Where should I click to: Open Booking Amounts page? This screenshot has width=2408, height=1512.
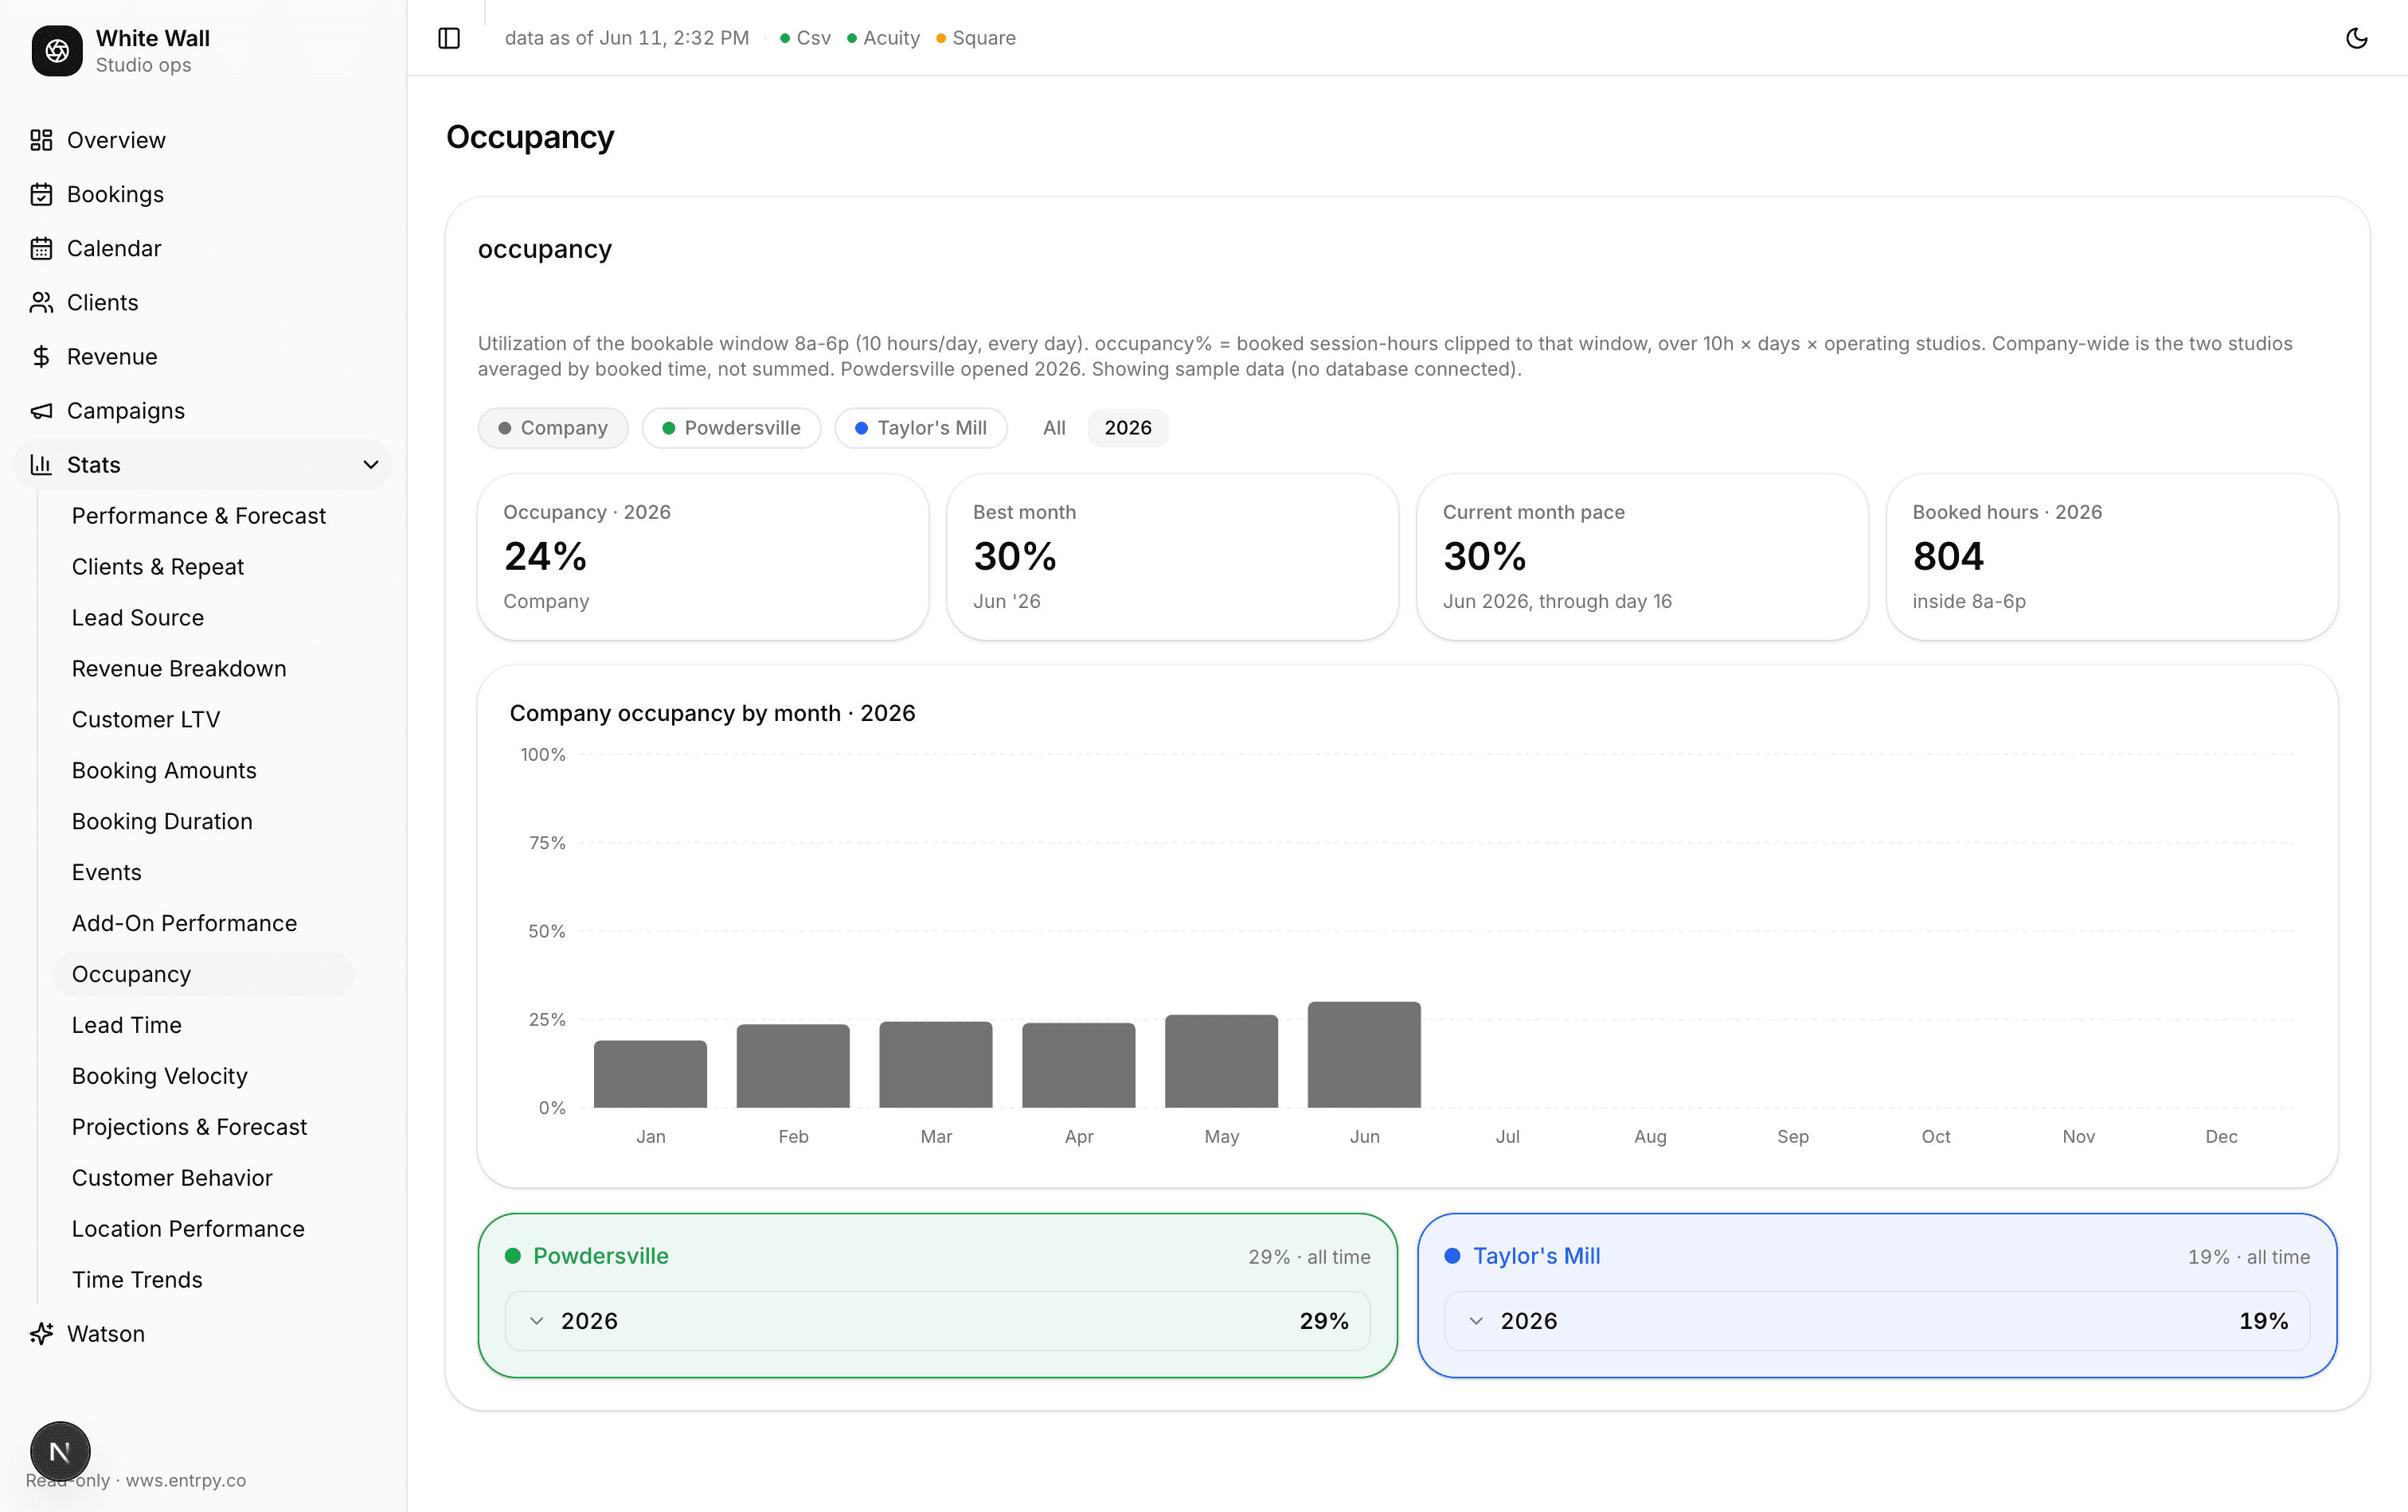click(x=164, y=770)
